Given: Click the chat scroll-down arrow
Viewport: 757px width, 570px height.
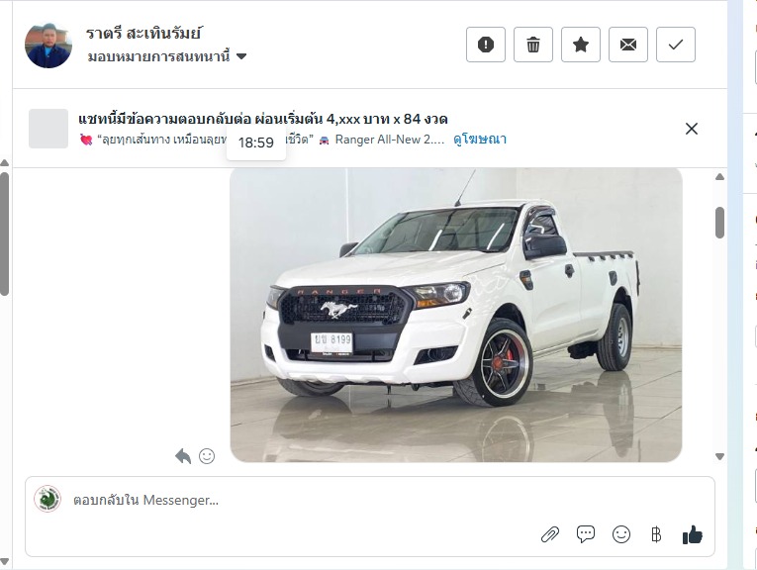Looking at the screenshot, I should click(x=719, y=456).
